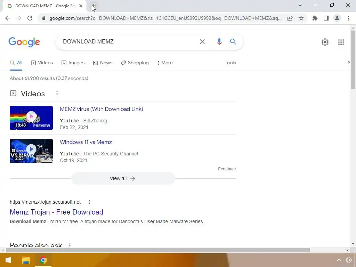Open the taskbar settings gear

pos(349,260)
